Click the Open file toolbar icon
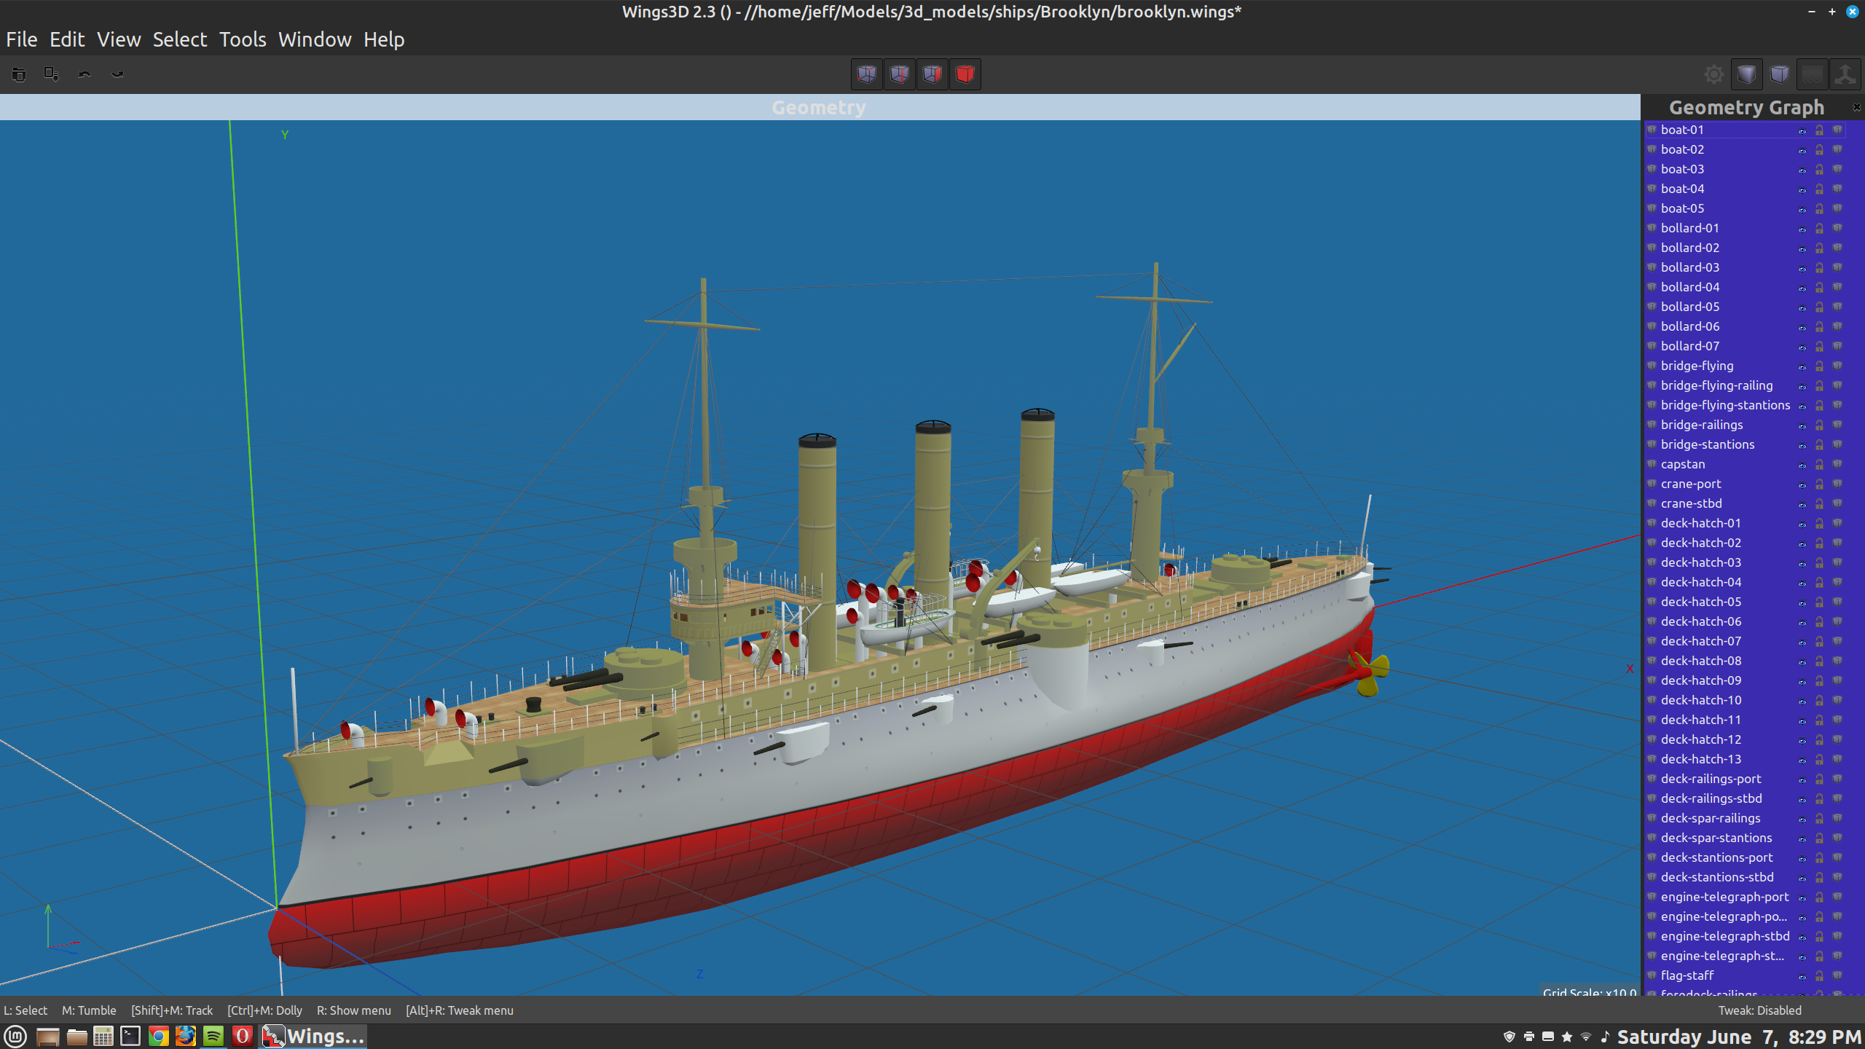The height and width of the screenshot is (1049, 1865). [19, 74]
